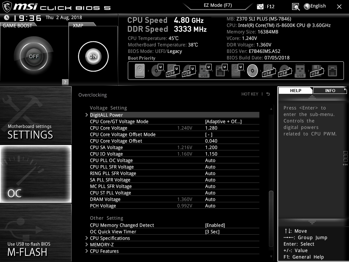Select the legacy USB hard disk boot icon
Viewport: 349px width, 262px height.
pos(269,71)
